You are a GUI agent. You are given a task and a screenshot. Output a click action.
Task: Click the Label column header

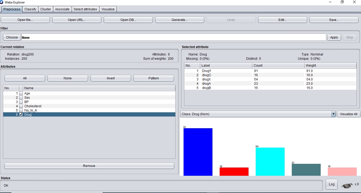click(x=226, y=66)
